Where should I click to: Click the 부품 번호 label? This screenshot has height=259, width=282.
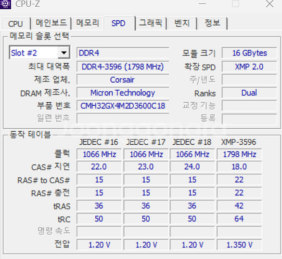tap(53, 106)
